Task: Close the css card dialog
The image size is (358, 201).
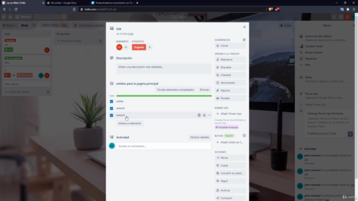Action: (244, 27)
